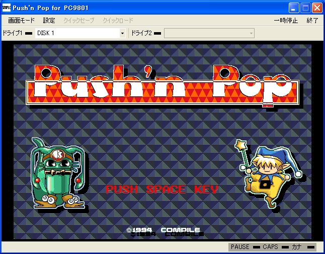The width and height of the screenshot is (325, 254).
Task: Click the ドライブ1 access indicator lamp
Action: click(29, 33)
